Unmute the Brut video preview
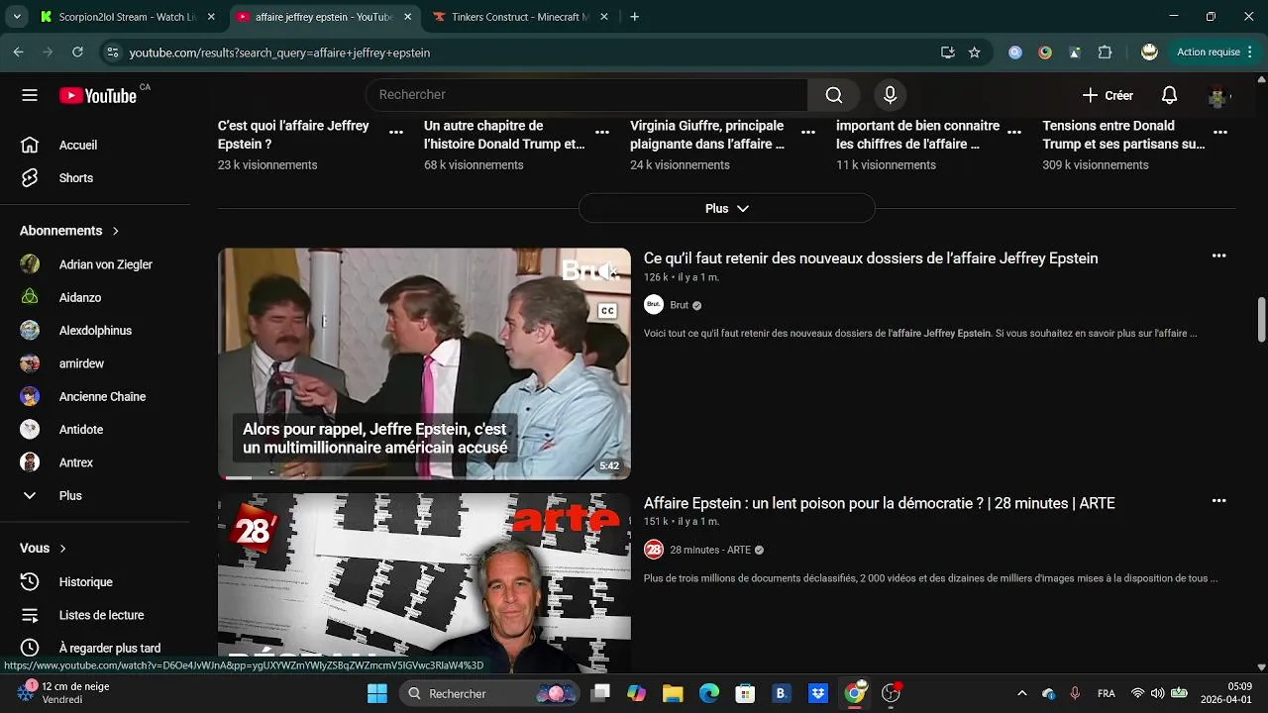This screenshot has height=713, width=1268. pos(608,271)
